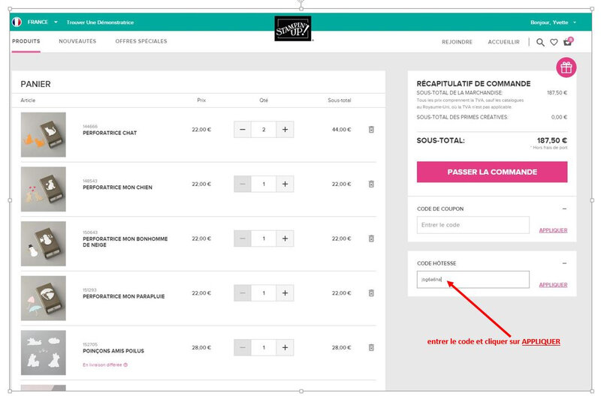Viewport: 601px width, 399px height.
Task: Click the PASSER LA COMMANDE button
Action: 492,172
